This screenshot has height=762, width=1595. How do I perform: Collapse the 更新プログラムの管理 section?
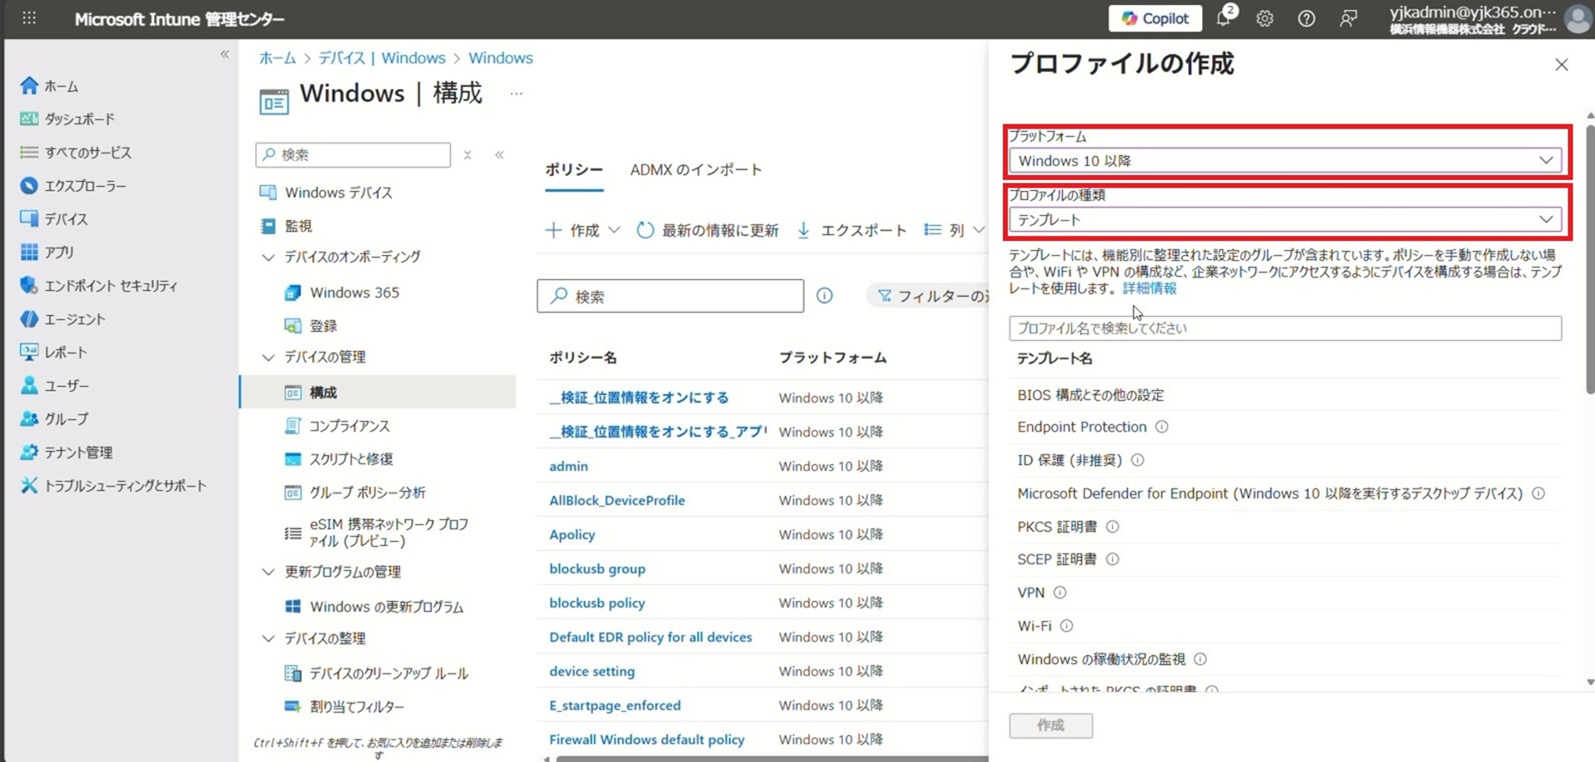pos(268,572)
